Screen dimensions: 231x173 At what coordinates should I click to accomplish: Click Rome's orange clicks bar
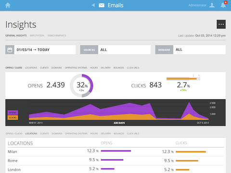point(187,161)
